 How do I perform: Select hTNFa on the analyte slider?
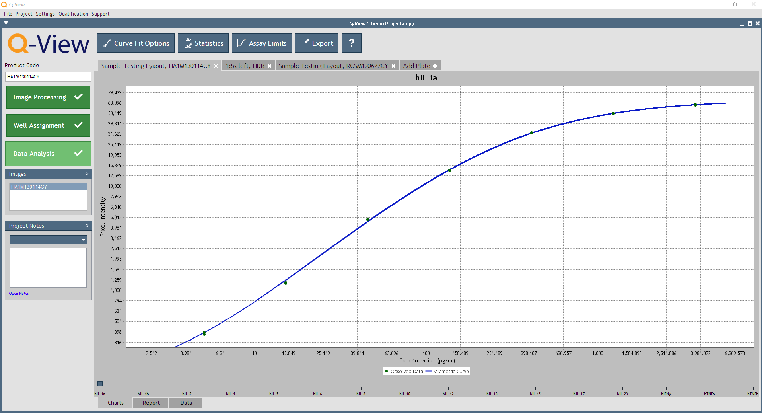pyautogui.click(x=710, y=394)
